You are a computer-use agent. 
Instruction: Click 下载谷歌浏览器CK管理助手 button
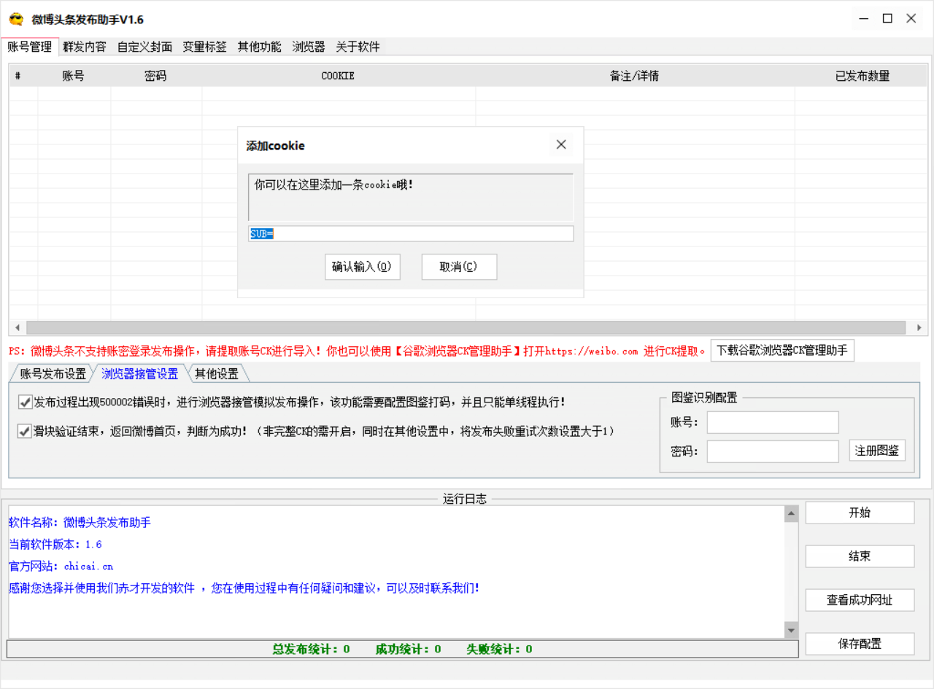coord(782,350)
